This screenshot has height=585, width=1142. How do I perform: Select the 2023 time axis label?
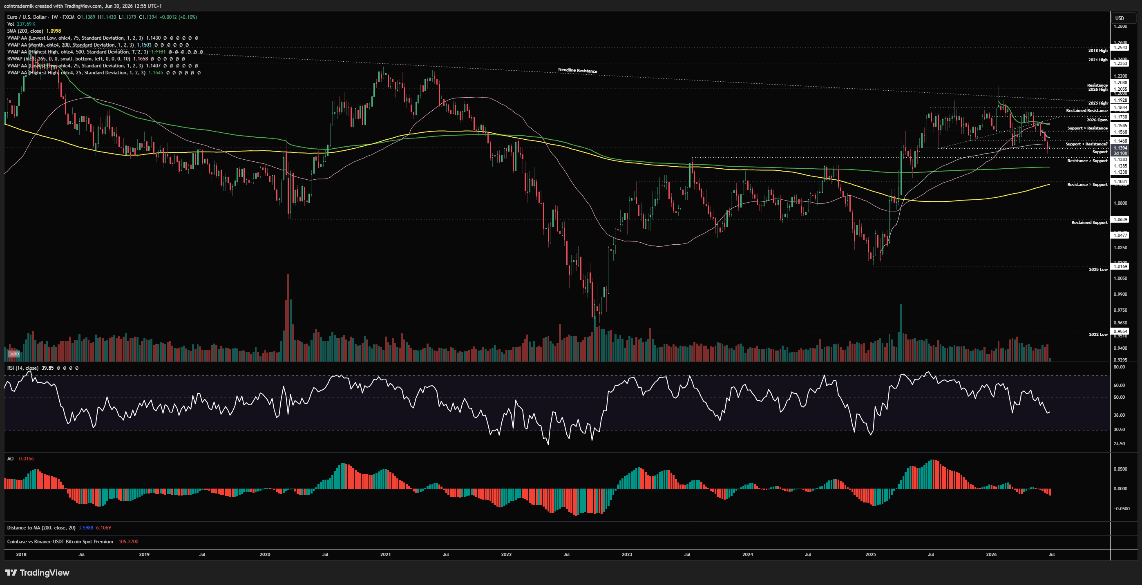point(627,554)
